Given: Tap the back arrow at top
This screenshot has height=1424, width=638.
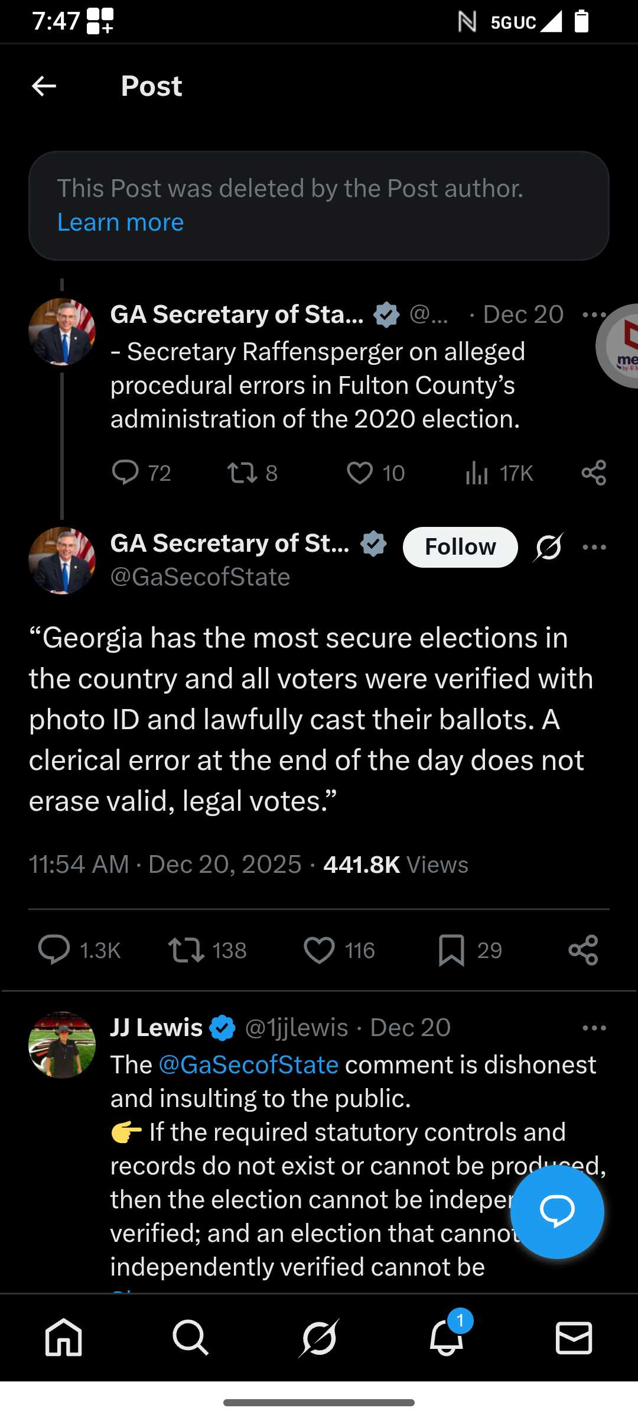Looking at the screenshot, I should pyautogui.click(x=44, y=86).
